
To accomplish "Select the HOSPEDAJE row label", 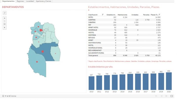I will [93, 30].
